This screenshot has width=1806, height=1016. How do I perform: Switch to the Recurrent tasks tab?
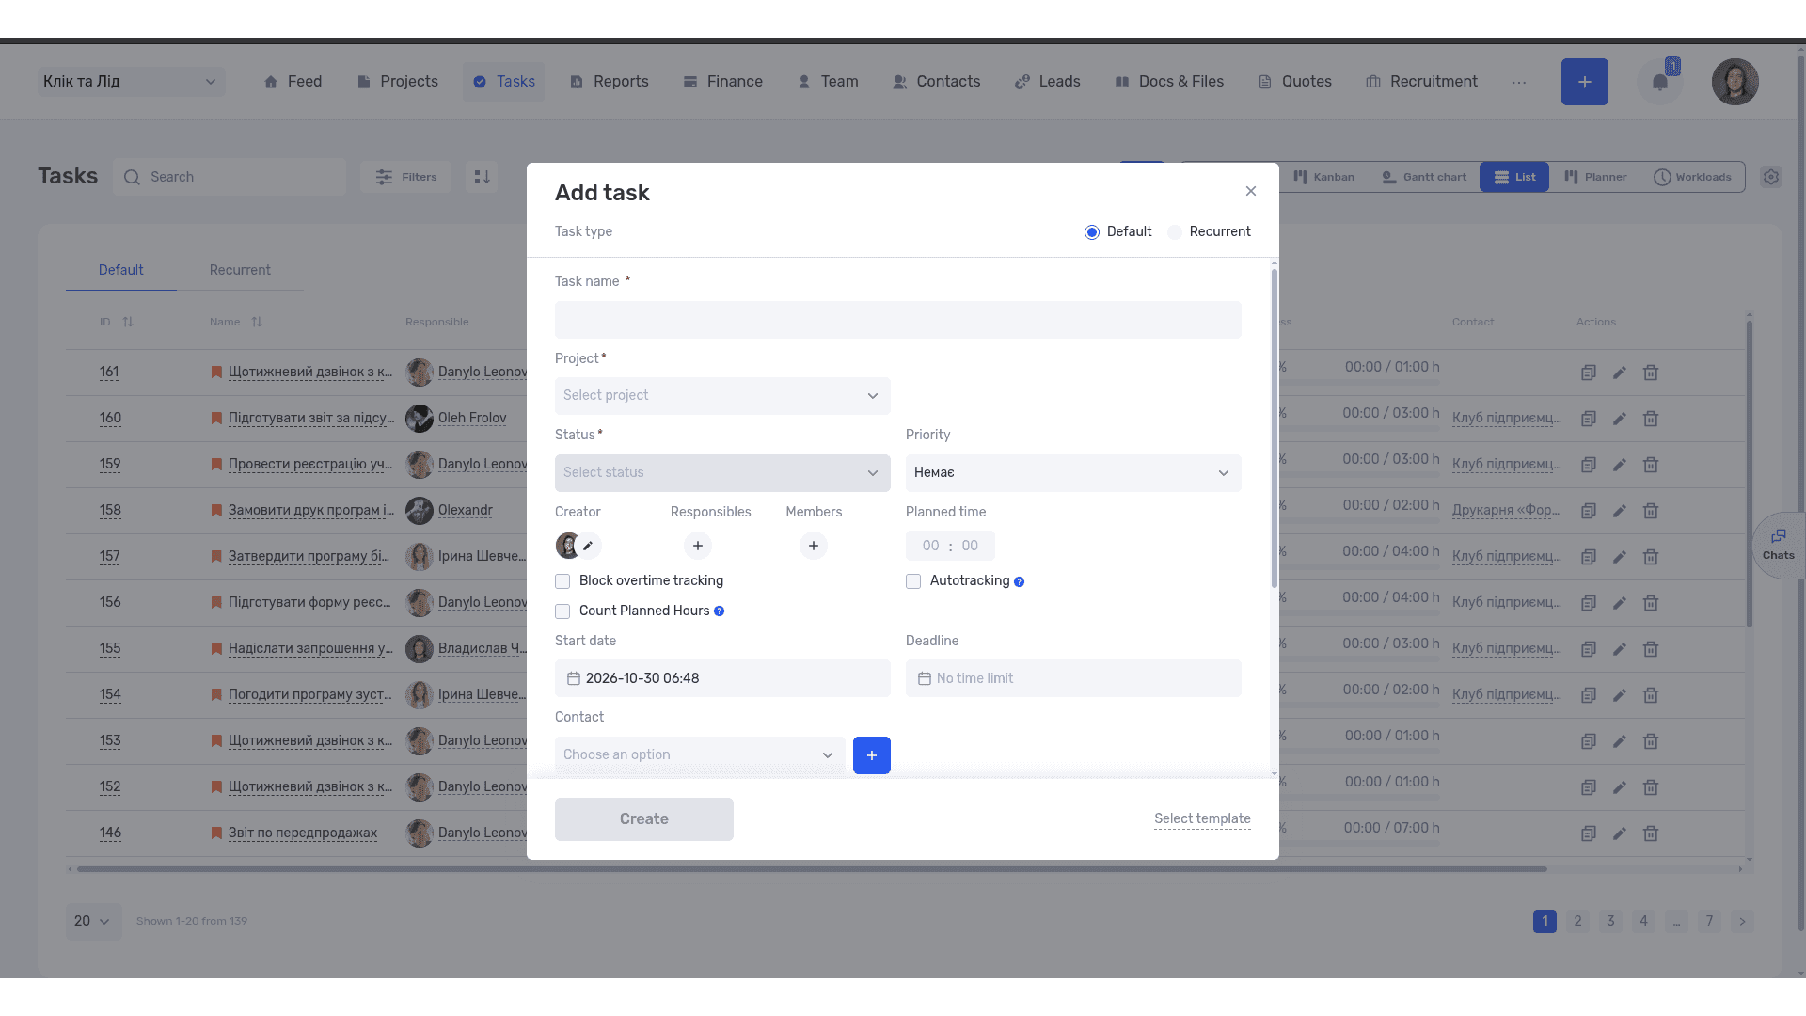point(240,271)
